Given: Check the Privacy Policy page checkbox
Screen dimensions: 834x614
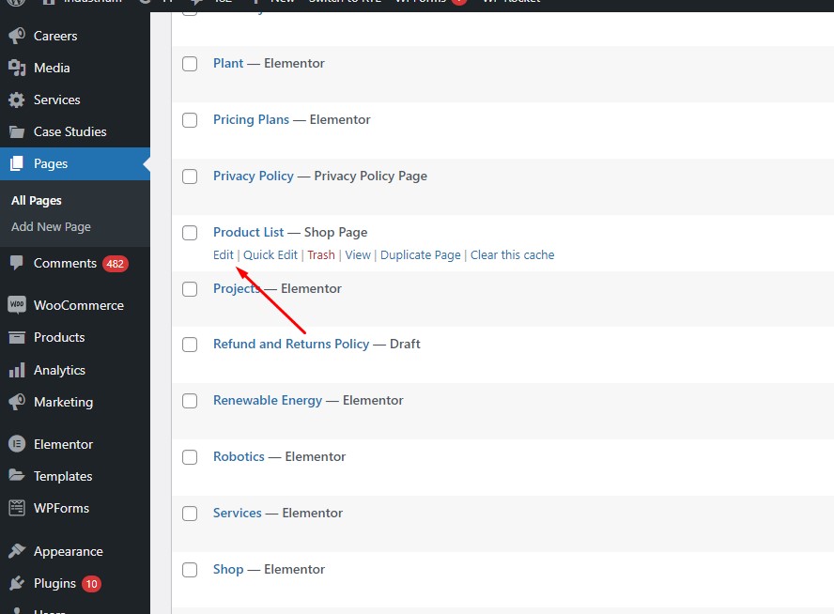Looking at the screenshot, I should coord(190,177).
